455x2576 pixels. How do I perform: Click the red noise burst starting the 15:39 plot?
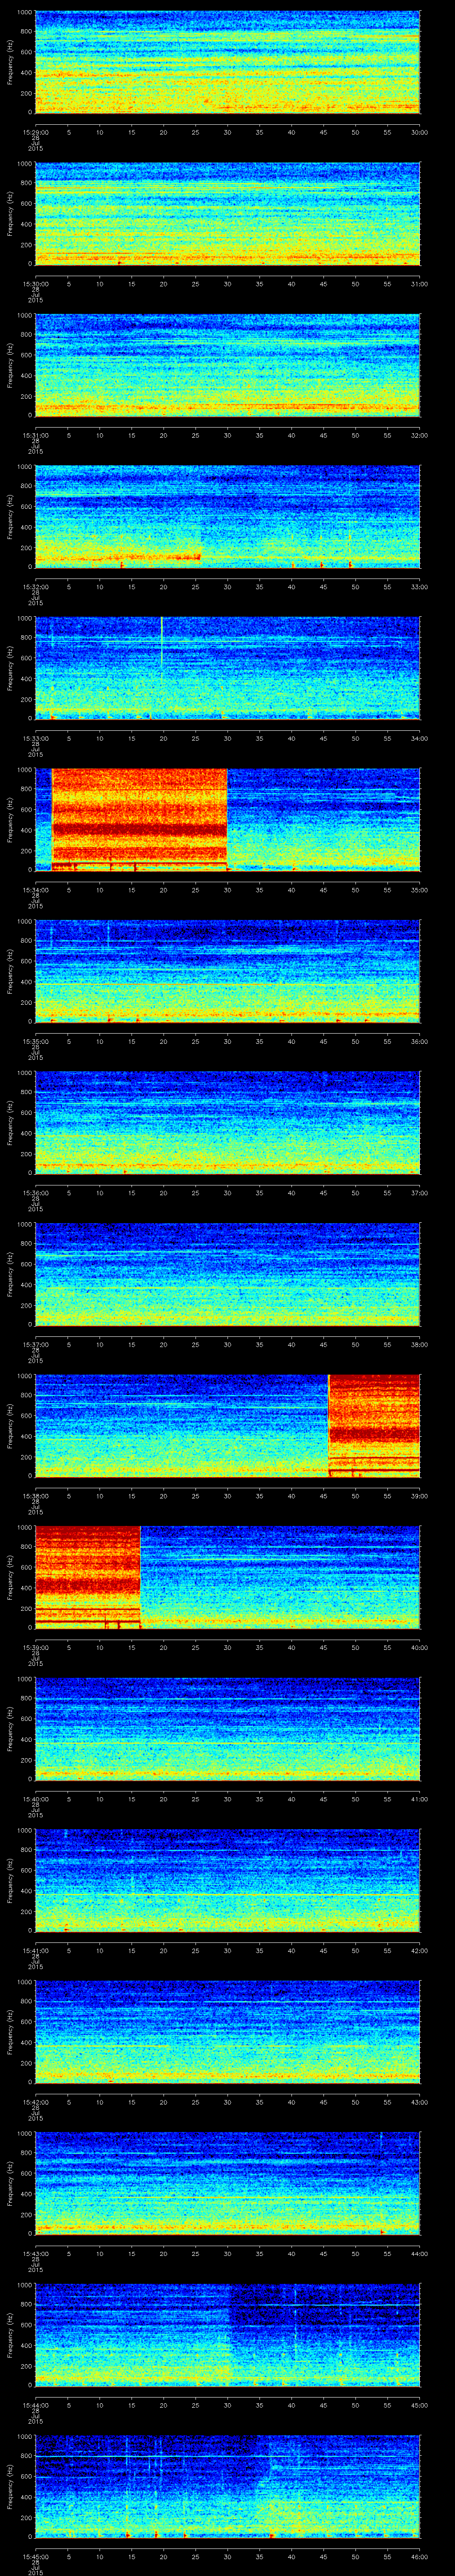click(x=87, y=1577)
